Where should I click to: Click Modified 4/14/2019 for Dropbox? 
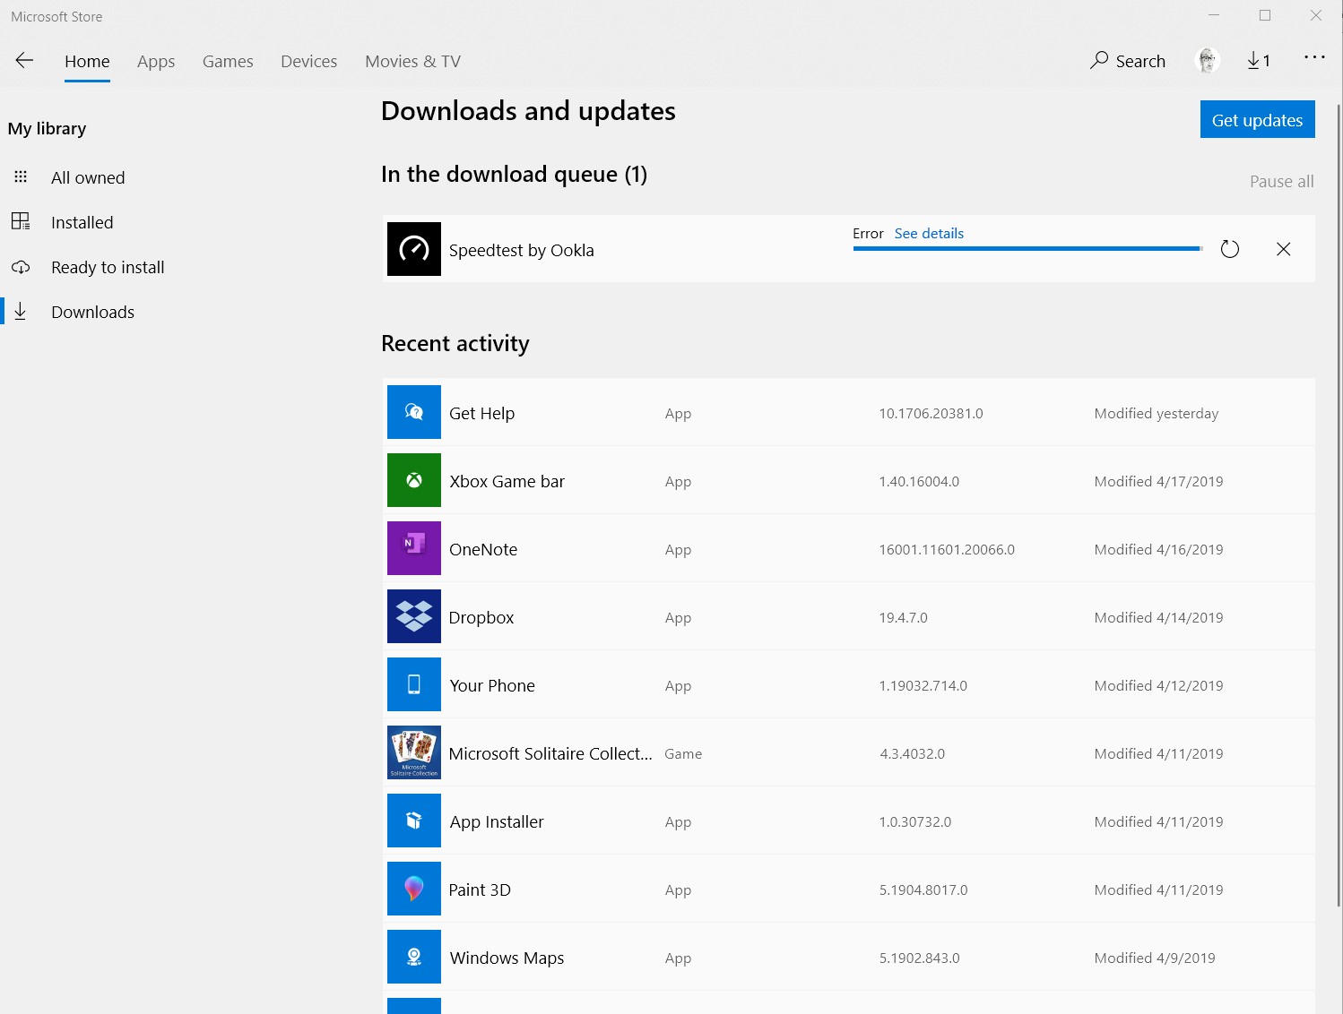pos(1158,617)
